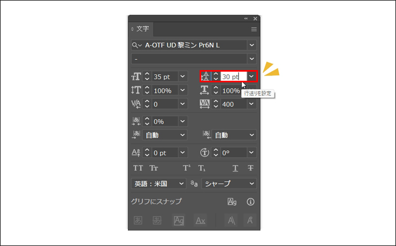Image resolution: width=396 pixels, height=246 pixels.
Task: Toggle Underline text formatting
Action: 235,168
